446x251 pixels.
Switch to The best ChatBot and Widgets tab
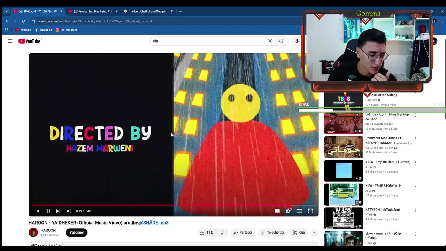(x=148, y=11)
